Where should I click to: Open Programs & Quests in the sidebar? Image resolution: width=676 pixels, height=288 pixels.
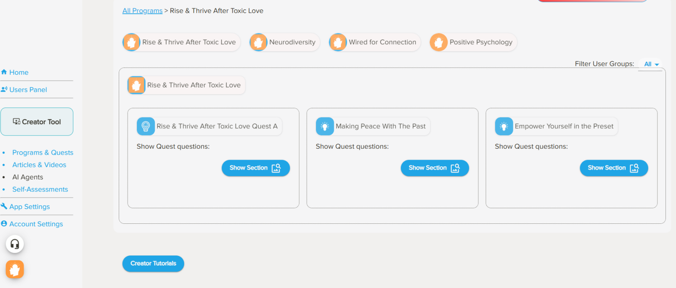click(42, 153)
